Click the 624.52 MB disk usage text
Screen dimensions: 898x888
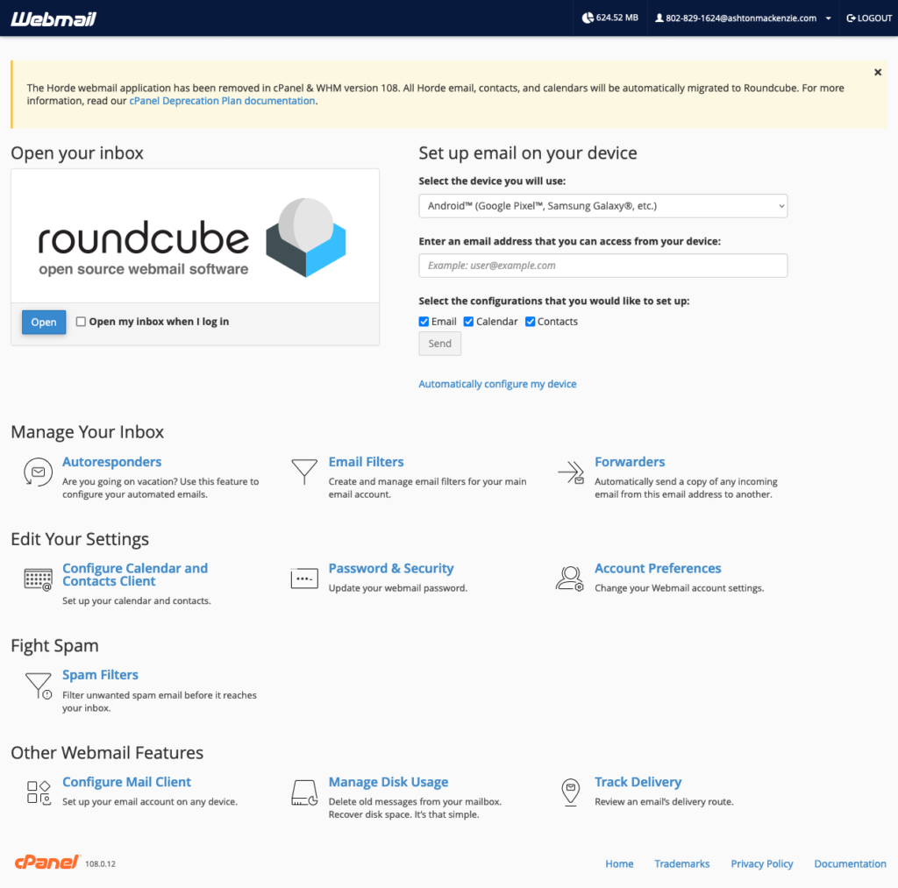click(x=616, y=18)
